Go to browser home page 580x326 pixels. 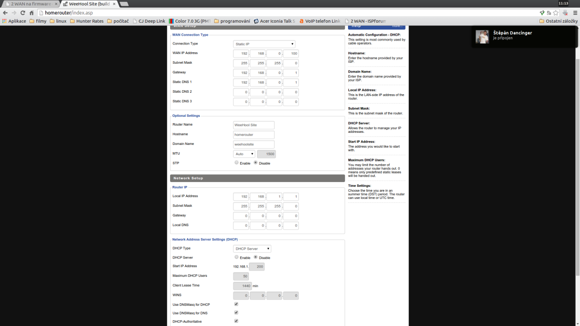(x=31, y=13)
